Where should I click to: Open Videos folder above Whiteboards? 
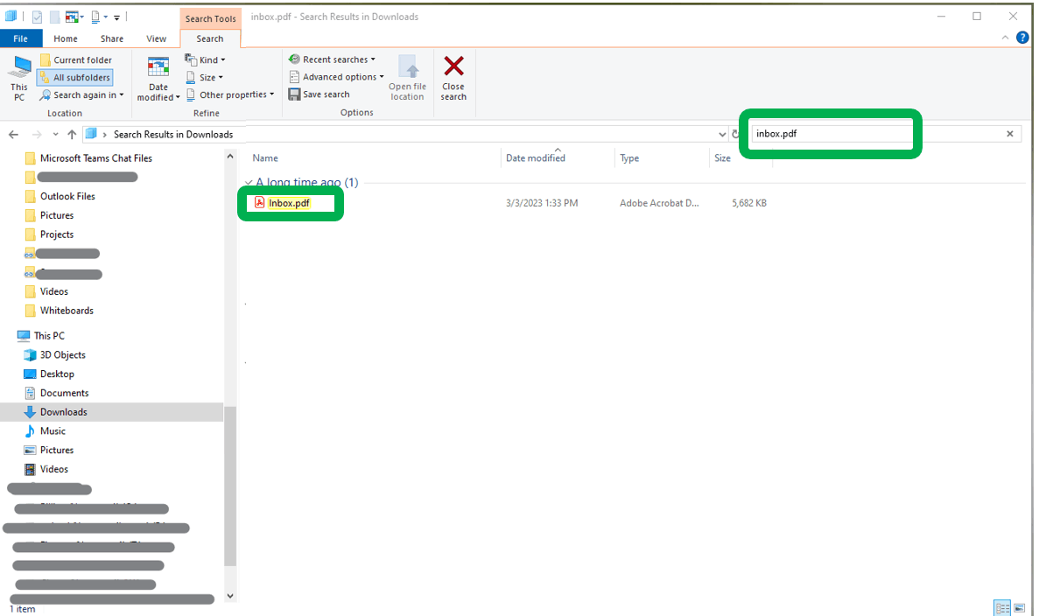click(x=53, y=291)
